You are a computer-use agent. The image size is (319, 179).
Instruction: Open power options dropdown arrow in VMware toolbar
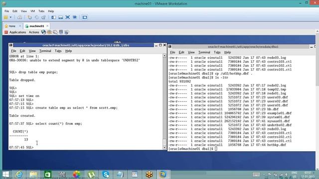click(x=10, y=17)
